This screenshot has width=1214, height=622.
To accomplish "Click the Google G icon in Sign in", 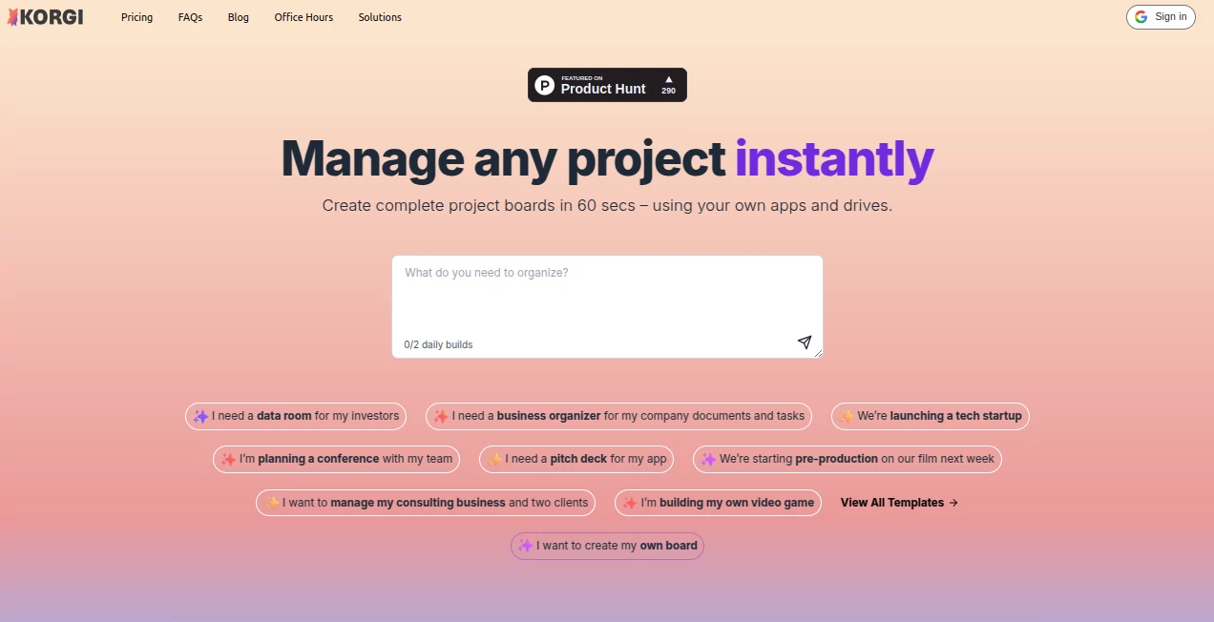I will [x=1141, y=16].
